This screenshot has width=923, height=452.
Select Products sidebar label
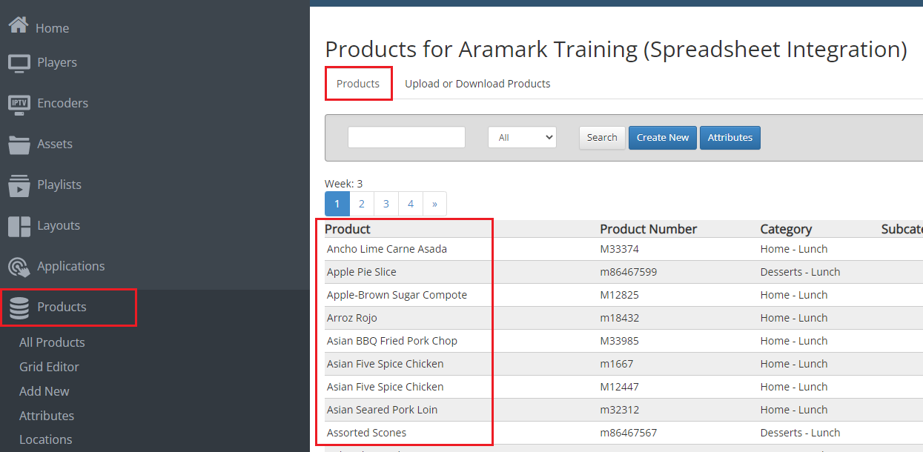coord(62,307)
